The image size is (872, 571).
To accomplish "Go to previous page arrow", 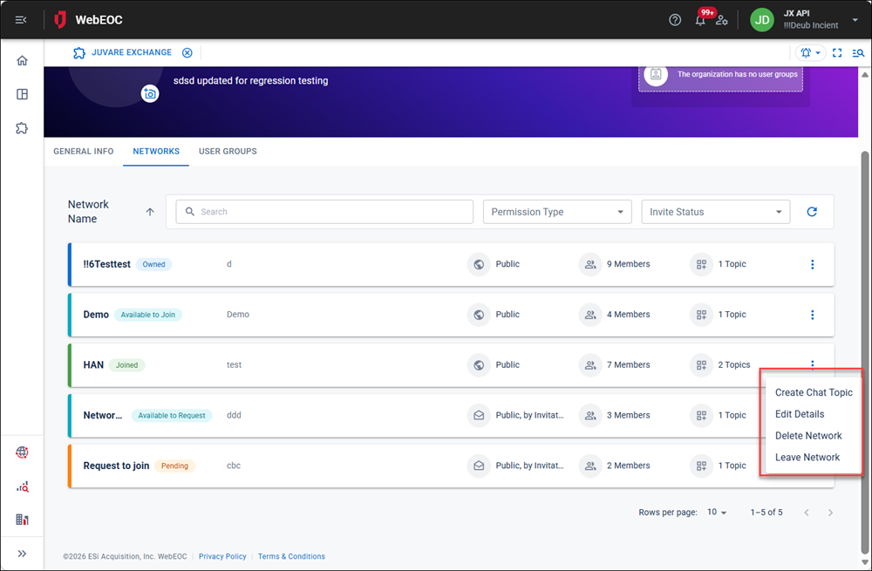I will coord(807,513).
